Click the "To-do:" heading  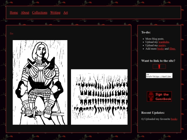pos(146,32)
